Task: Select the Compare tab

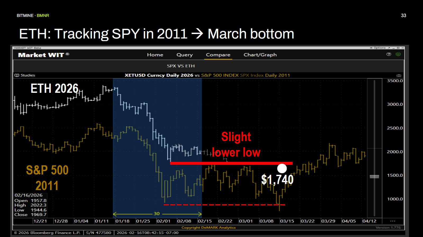Action: [218, 55]
